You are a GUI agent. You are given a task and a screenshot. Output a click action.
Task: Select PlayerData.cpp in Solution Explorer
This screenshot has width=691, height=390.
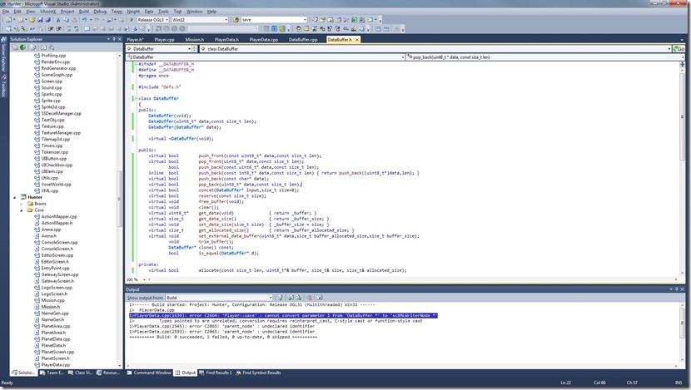(55, 365)
